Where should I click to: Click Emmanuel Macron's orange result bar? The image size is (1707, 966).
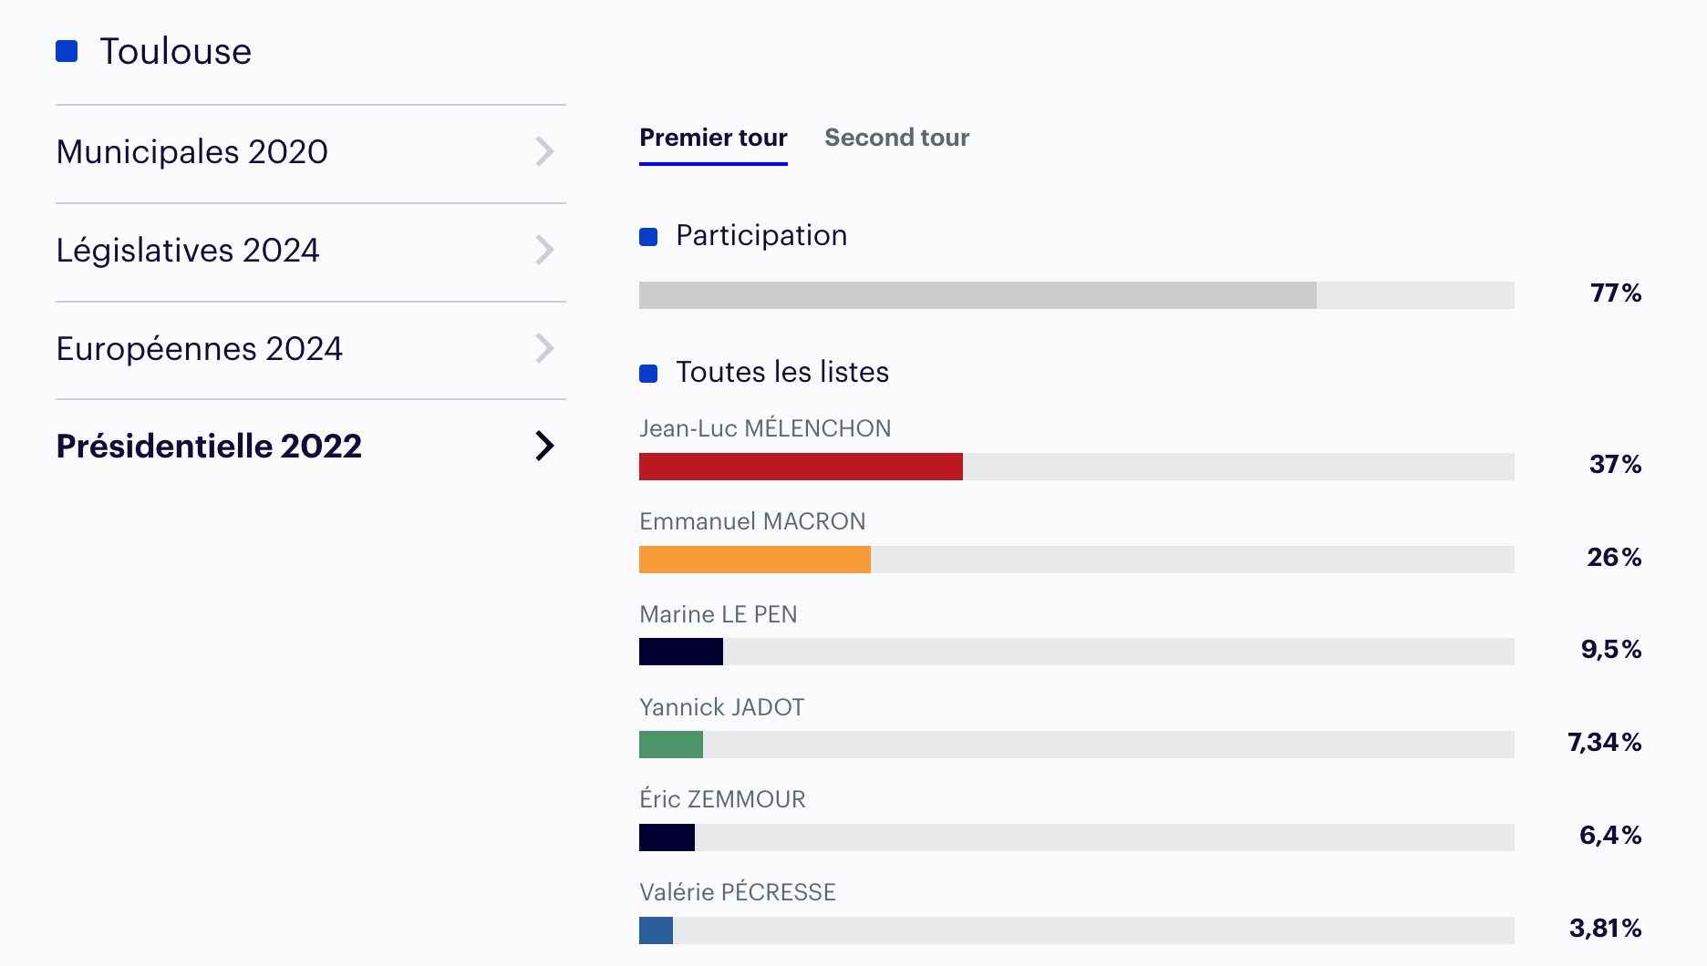click(x=755, y=560)
